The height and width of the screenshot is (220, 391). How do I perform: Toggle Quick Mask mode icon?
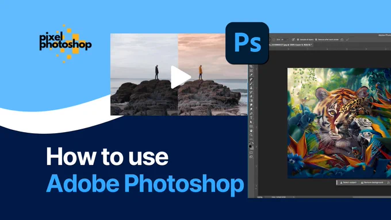click(251, 152)
